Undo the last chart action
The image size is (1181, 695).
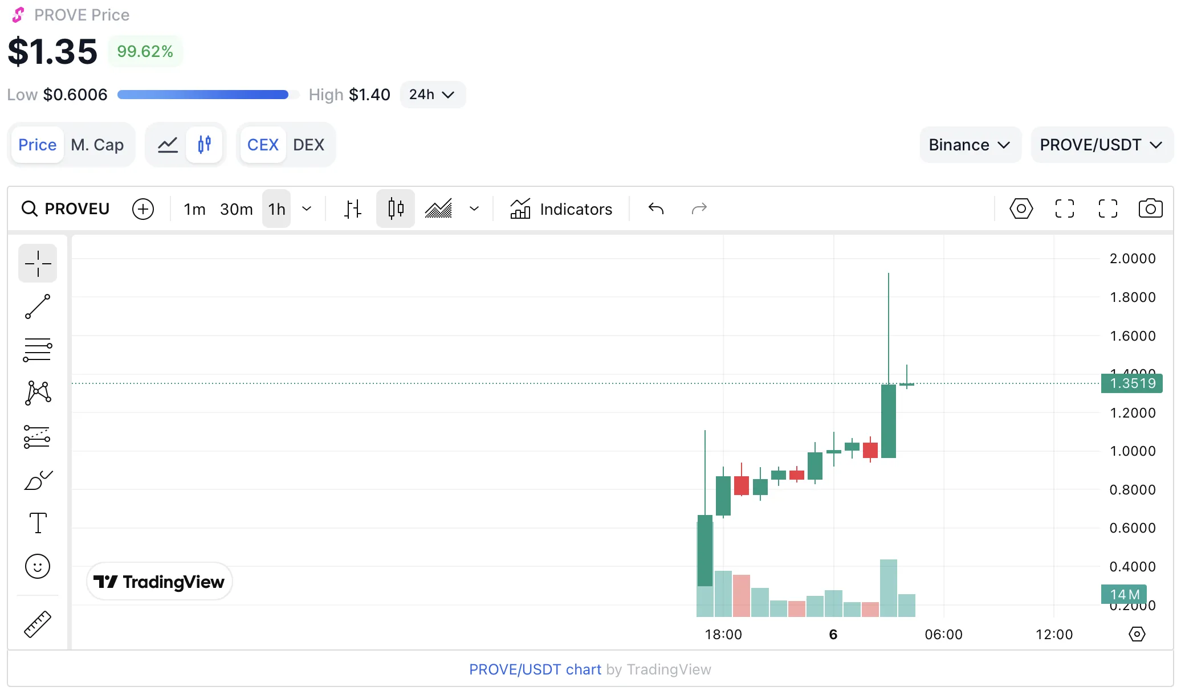click(x=656, y=209)
